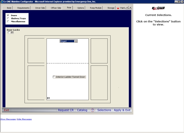
Task: Open the Paint tab
Action: (x=123, y=8)
